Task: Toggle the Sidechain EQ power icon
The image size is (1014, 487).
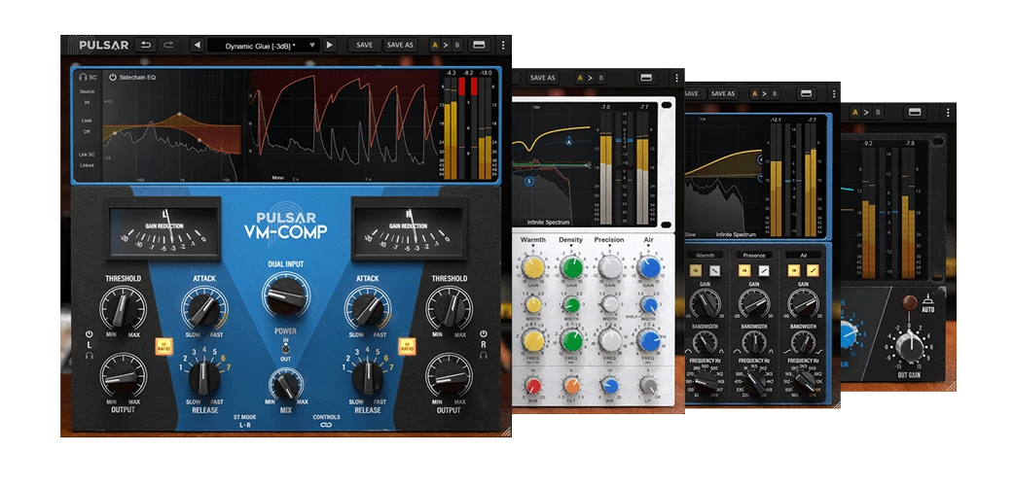Action: [x=112, y=76]
